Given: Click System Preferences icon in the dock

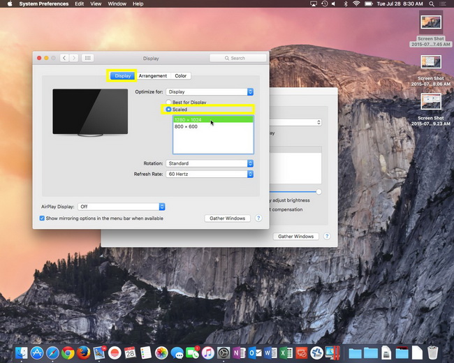Looking at the screenshot, I should (224, 353).
